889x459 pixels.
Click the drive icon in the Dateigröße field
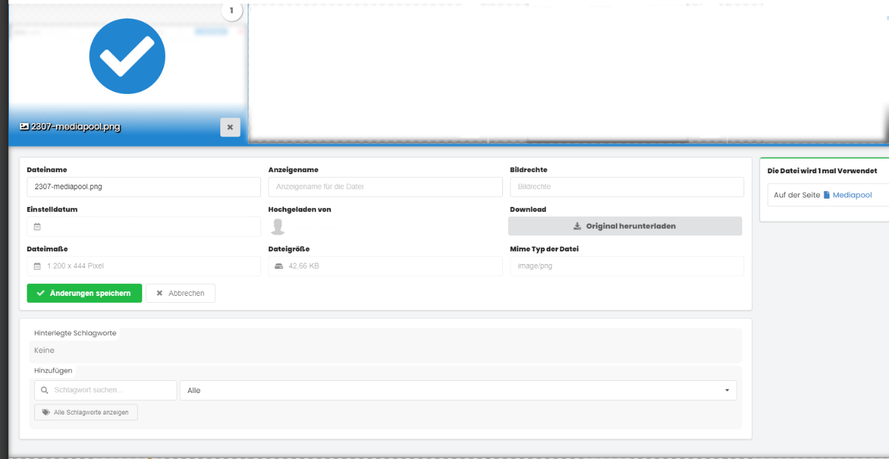pyautogui.click(x=278, y=266)
